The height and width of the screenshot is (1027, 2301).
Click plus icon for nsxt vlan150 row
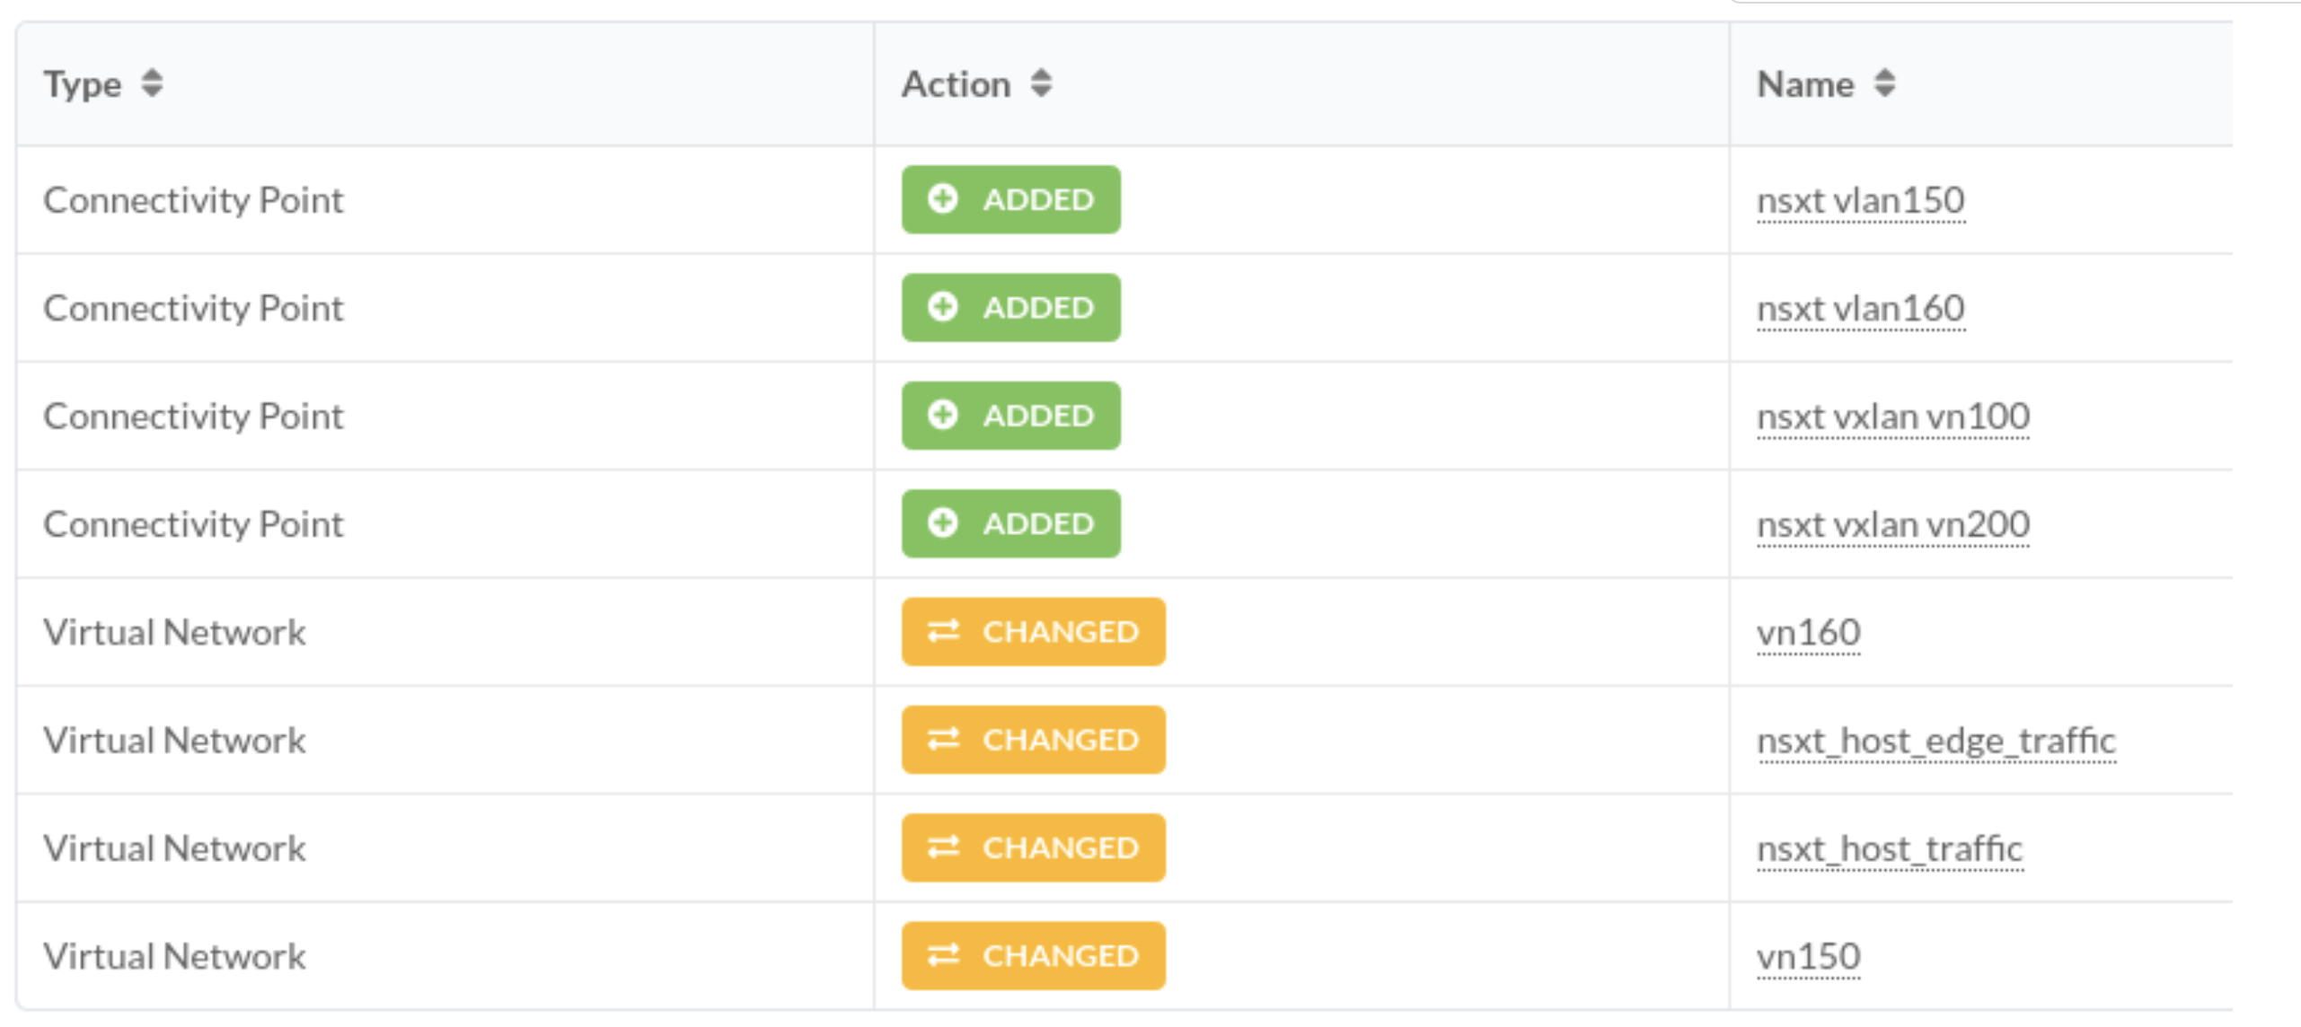[942, 198]
